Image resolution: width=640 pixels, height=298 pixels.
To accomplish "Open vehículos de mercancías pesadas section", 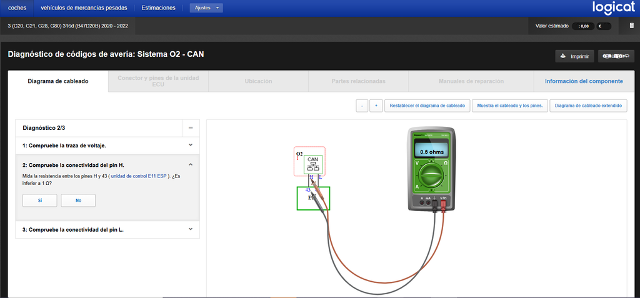I will pyautogui.click(x=84, y=7).
